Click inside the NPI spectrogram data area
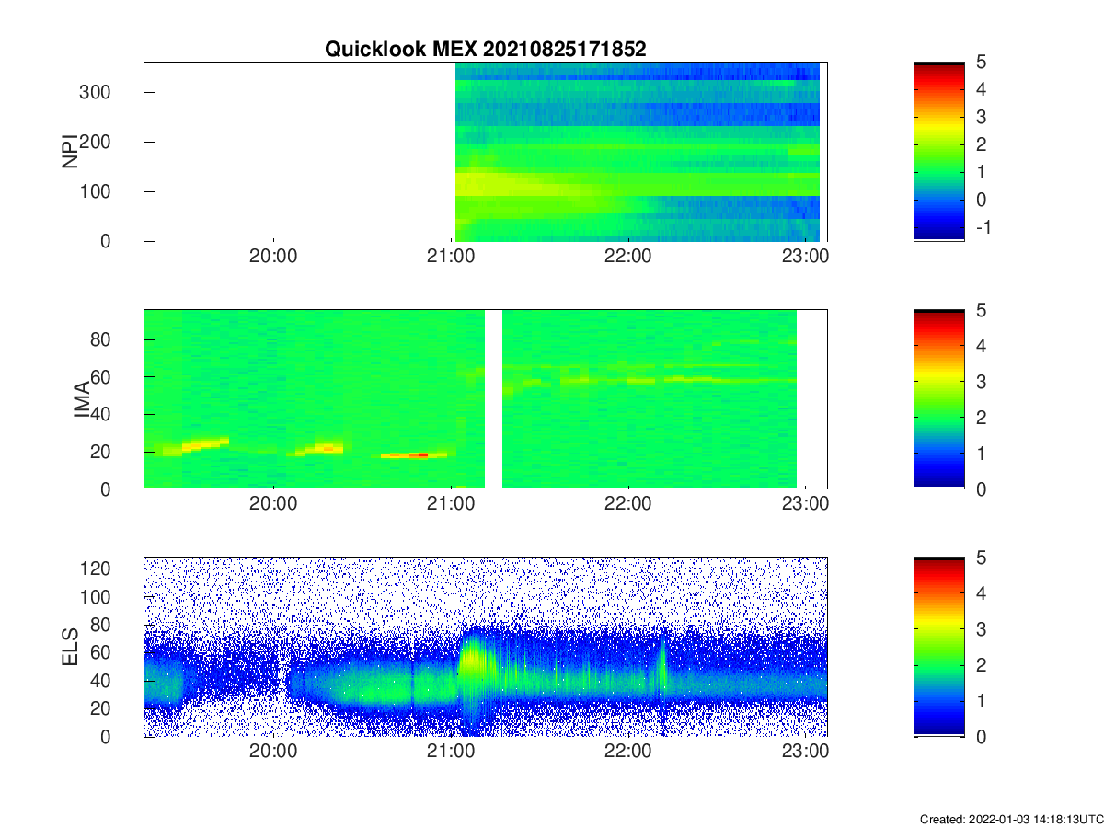1104x828 pixels. (637, 152)
